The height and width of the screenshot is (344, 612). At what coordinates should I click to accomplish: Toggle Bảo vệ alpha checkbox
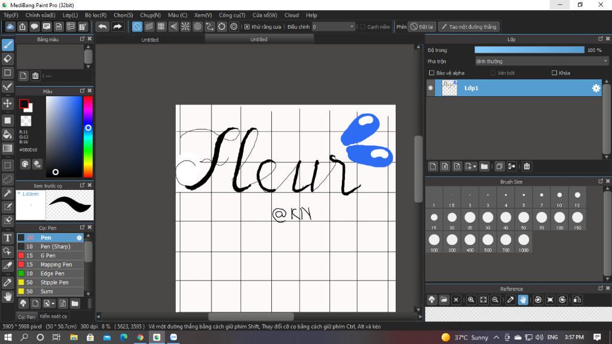pyautogui.click(x=432, y=73)
